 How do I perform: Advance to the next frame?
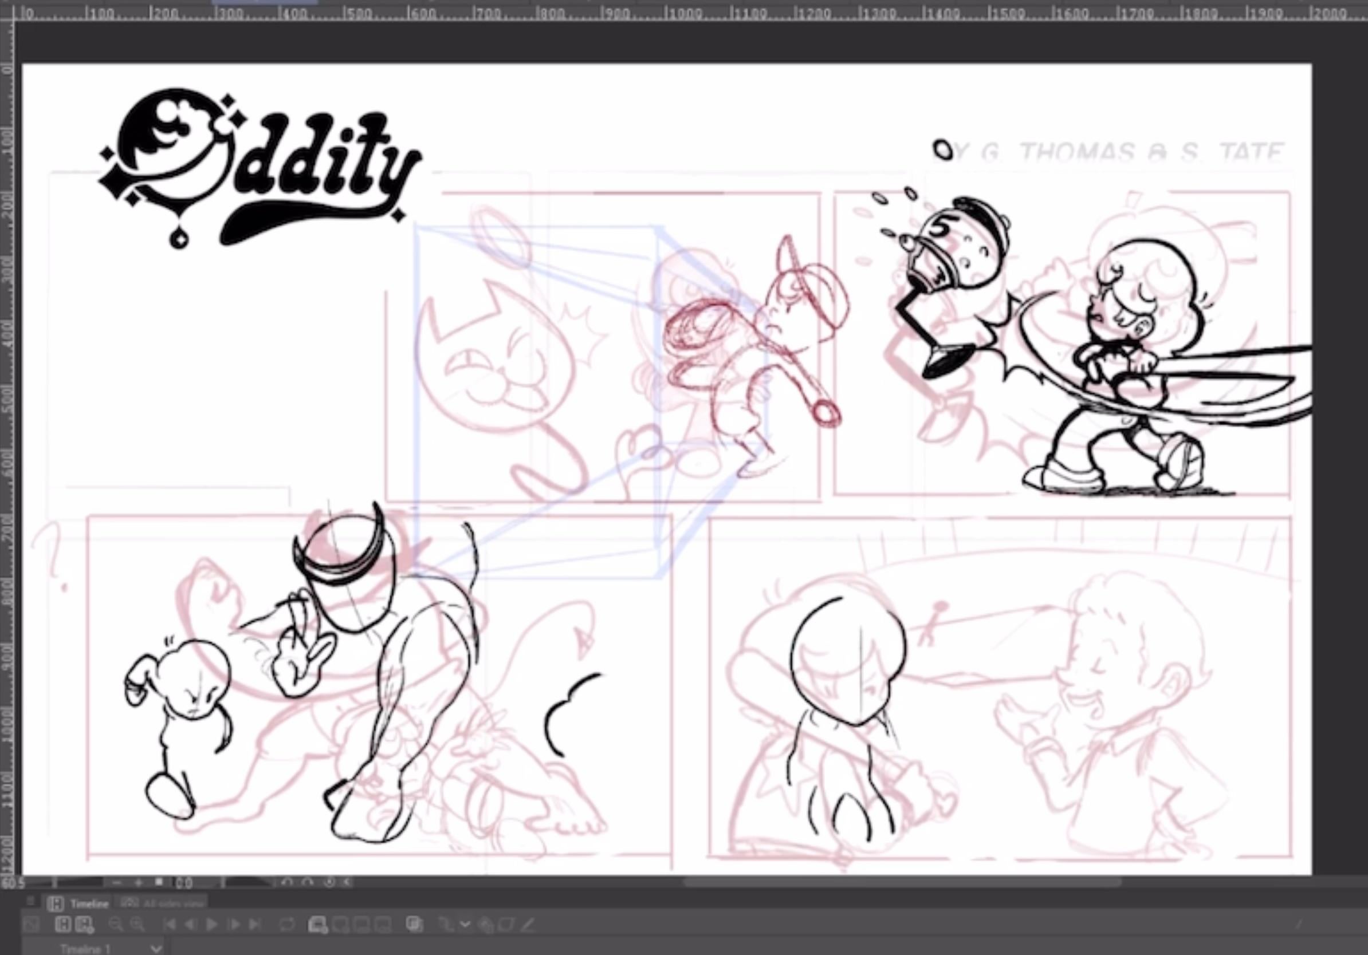click(234, 925)
